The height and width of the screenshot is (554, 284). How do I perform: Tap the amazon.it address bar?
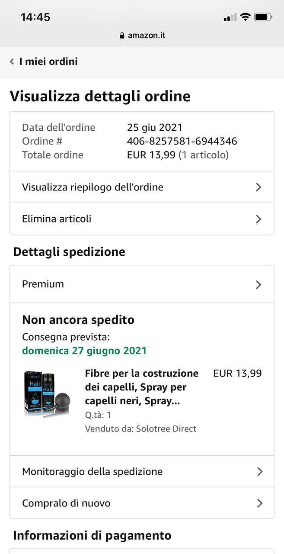[x=142, y=35]
